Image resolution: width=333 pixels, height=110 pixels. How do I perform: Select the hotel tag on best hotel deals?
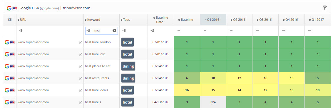(x=128, y=90)
